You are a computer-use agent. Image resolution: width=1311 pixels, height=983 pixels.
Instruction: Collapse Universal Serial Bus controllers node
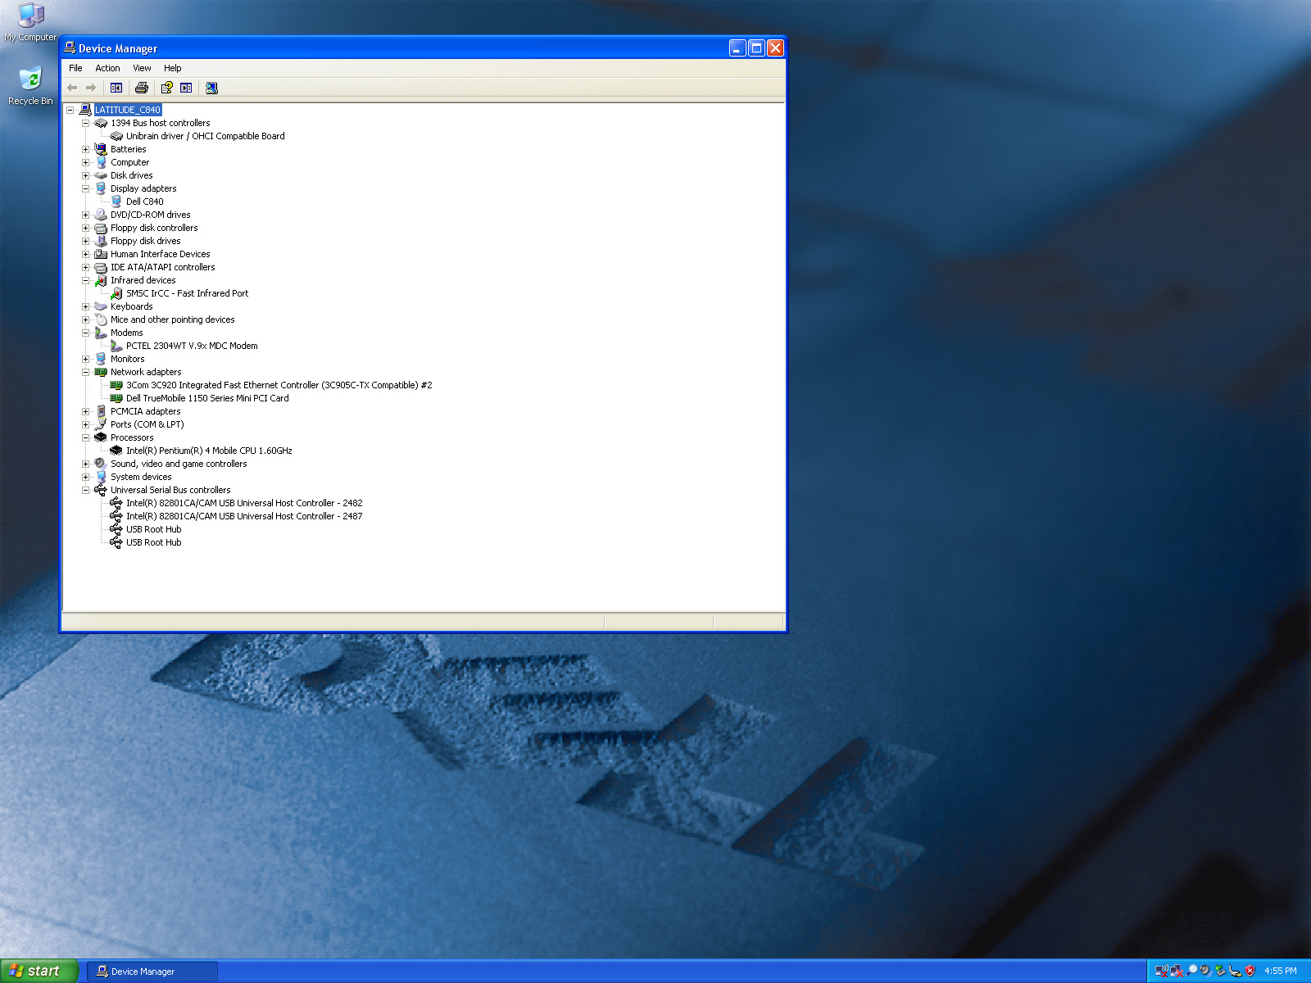85,490
